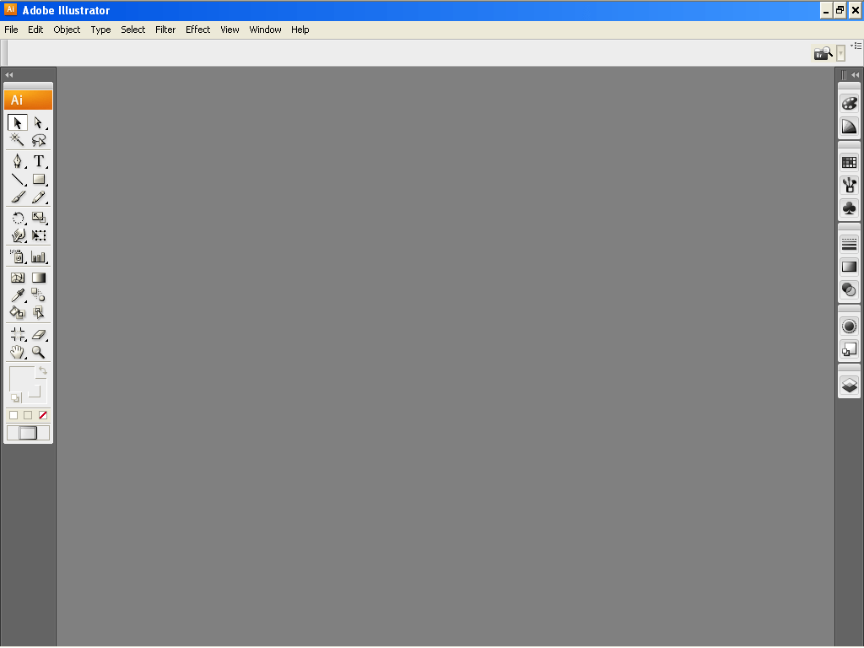Select the Direct Selection tool (white arrow)
This screenshot has height=648, width=864.
pos(38,122)
